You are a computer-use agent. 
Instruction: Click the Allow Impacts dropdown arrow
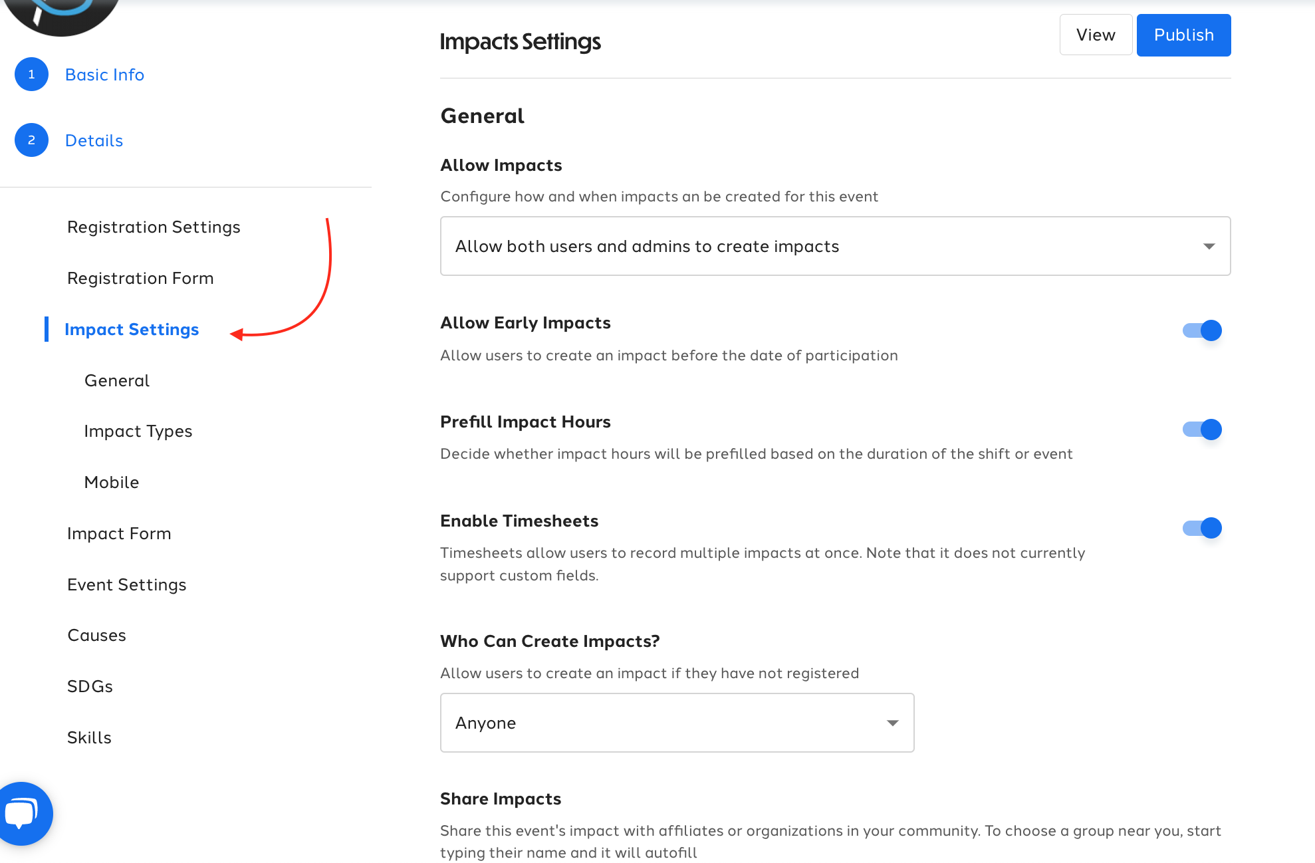pyautogui.click(x=1209, y=247)
